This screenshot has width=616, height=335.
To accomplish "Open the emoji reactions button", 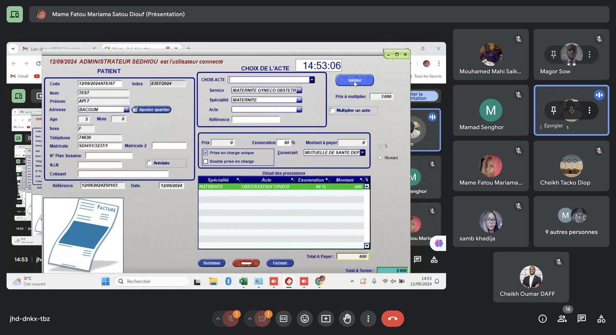I will pos(304,319).
